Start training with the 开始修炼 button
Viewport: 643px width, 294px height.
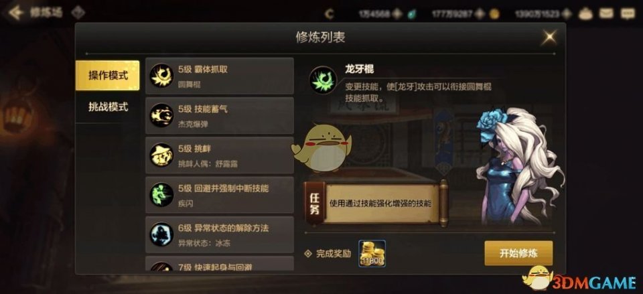[518, 253]
